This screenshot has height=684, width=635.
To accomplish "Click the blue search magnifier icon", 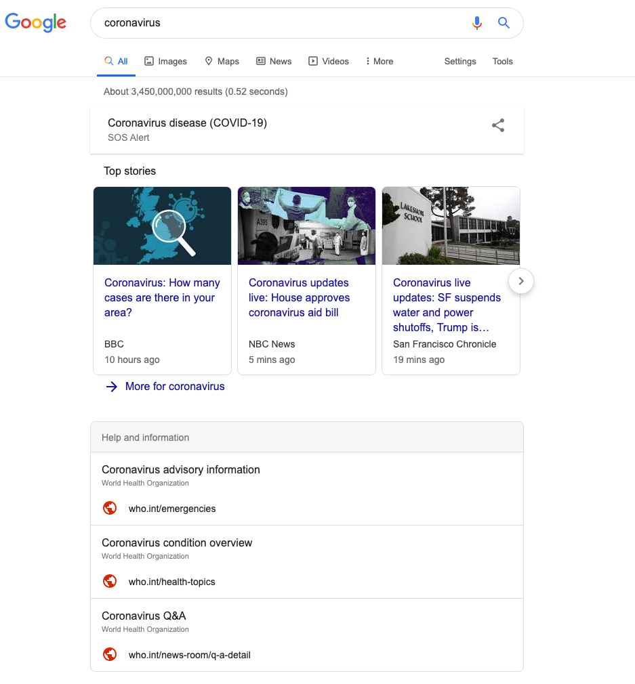I will point(504,22).
